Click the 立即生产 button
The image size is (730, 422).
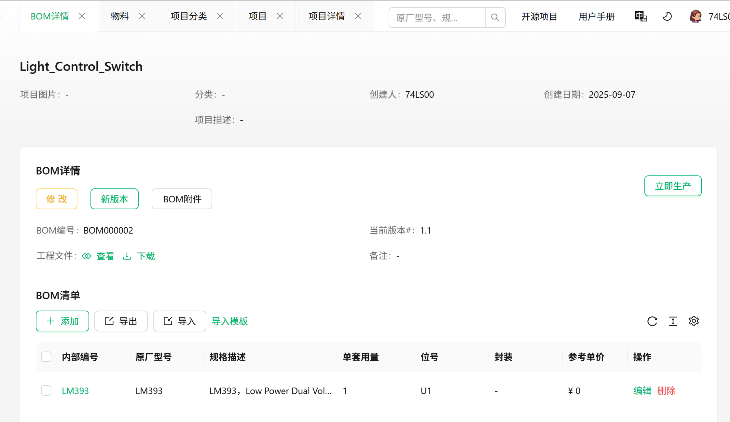673,186
